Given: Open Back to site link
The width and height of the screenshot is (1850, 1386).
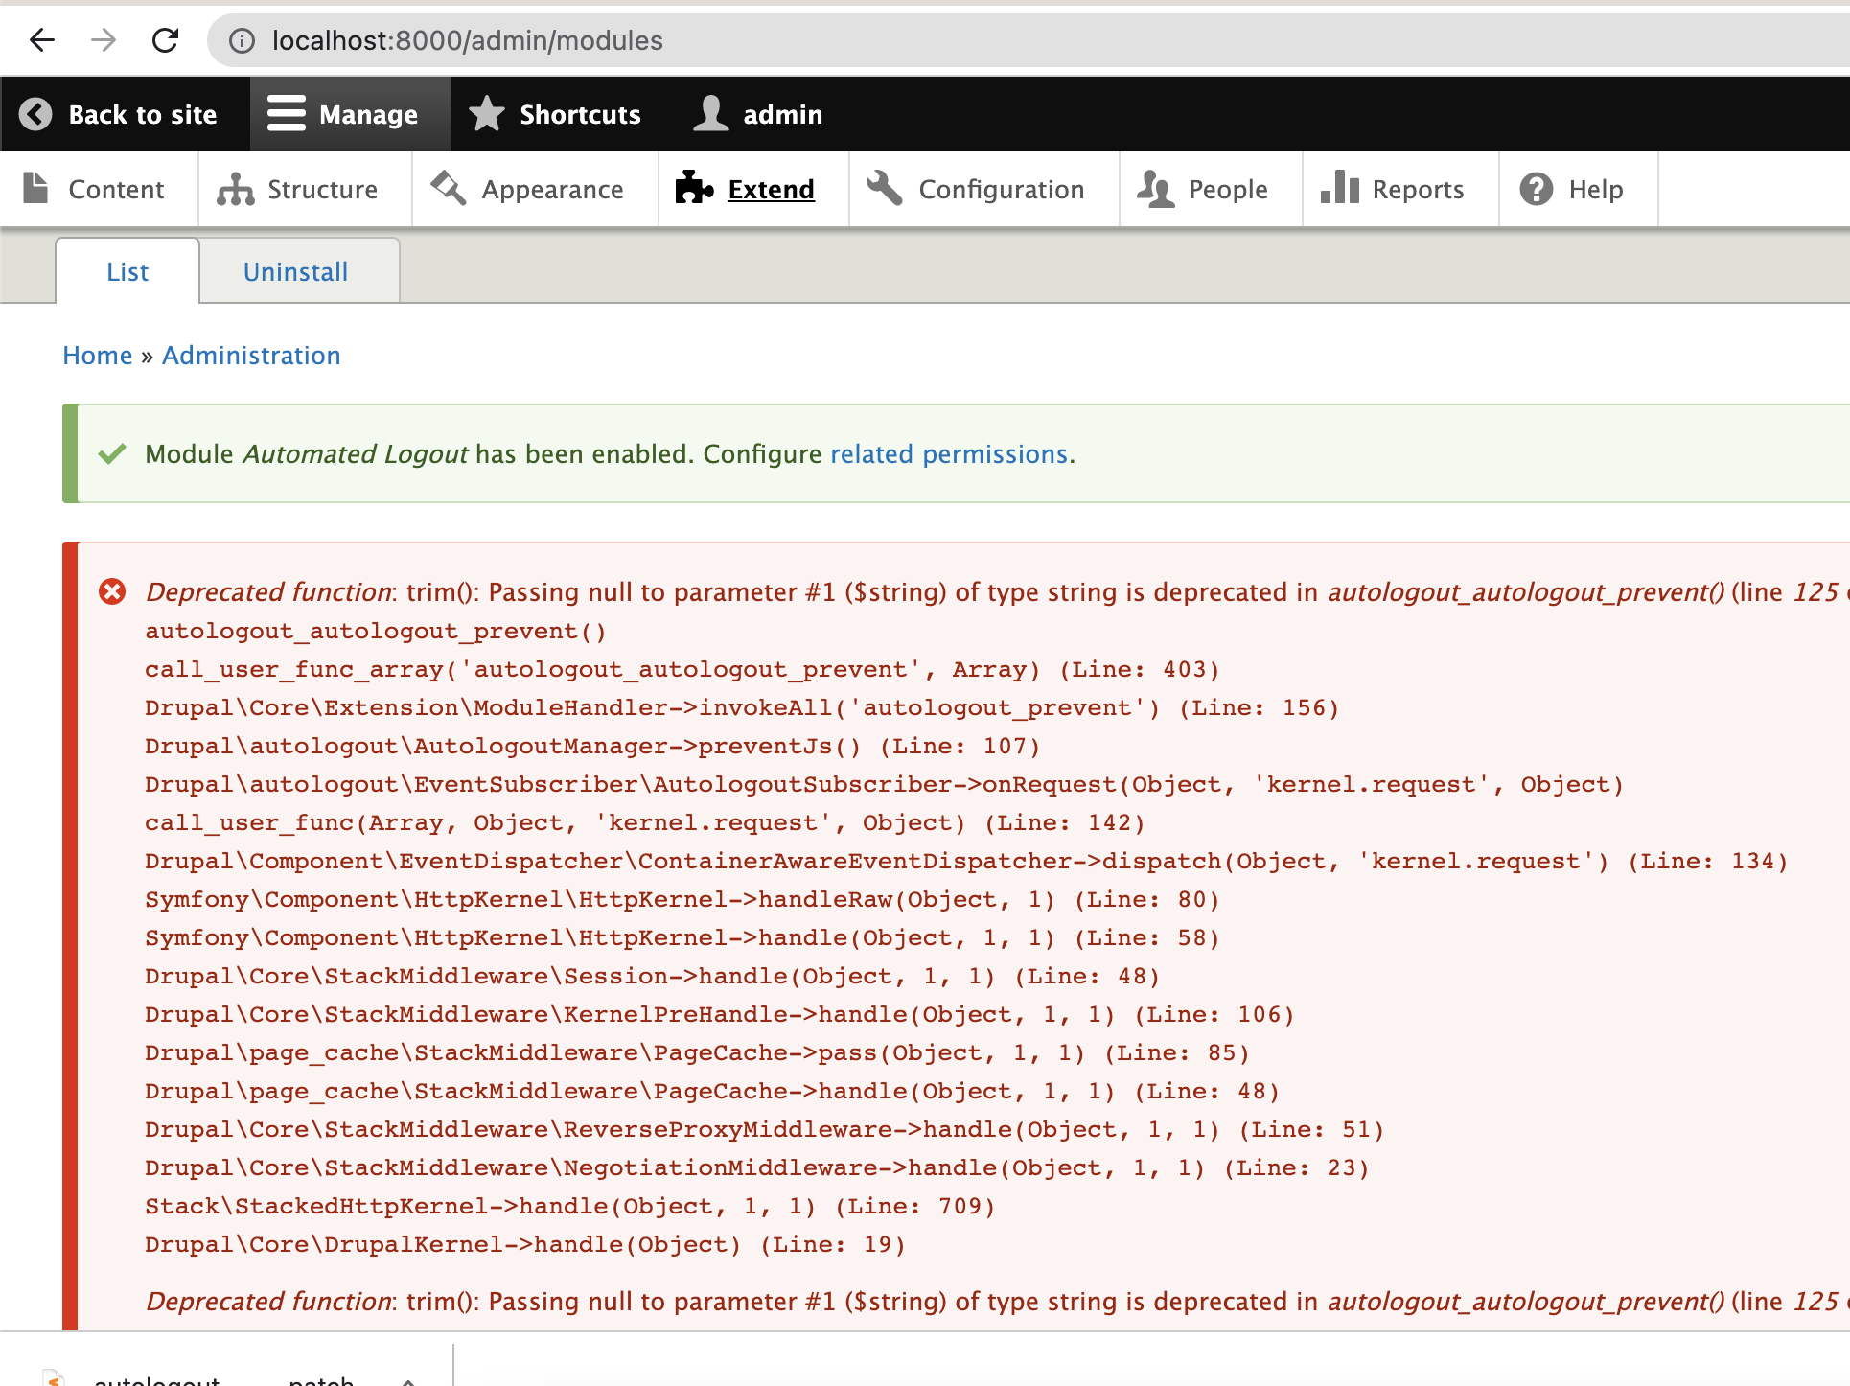Looking at the screenshot, I should [125, 114].
